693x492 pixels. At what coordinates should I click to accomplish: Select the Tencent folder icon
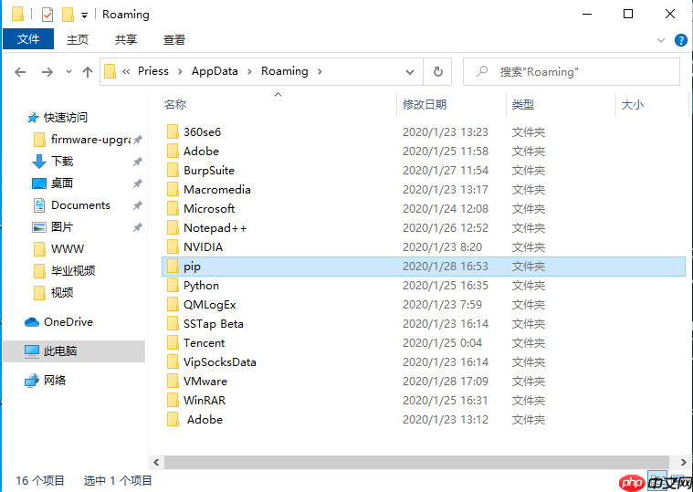(x=173, y=343)
